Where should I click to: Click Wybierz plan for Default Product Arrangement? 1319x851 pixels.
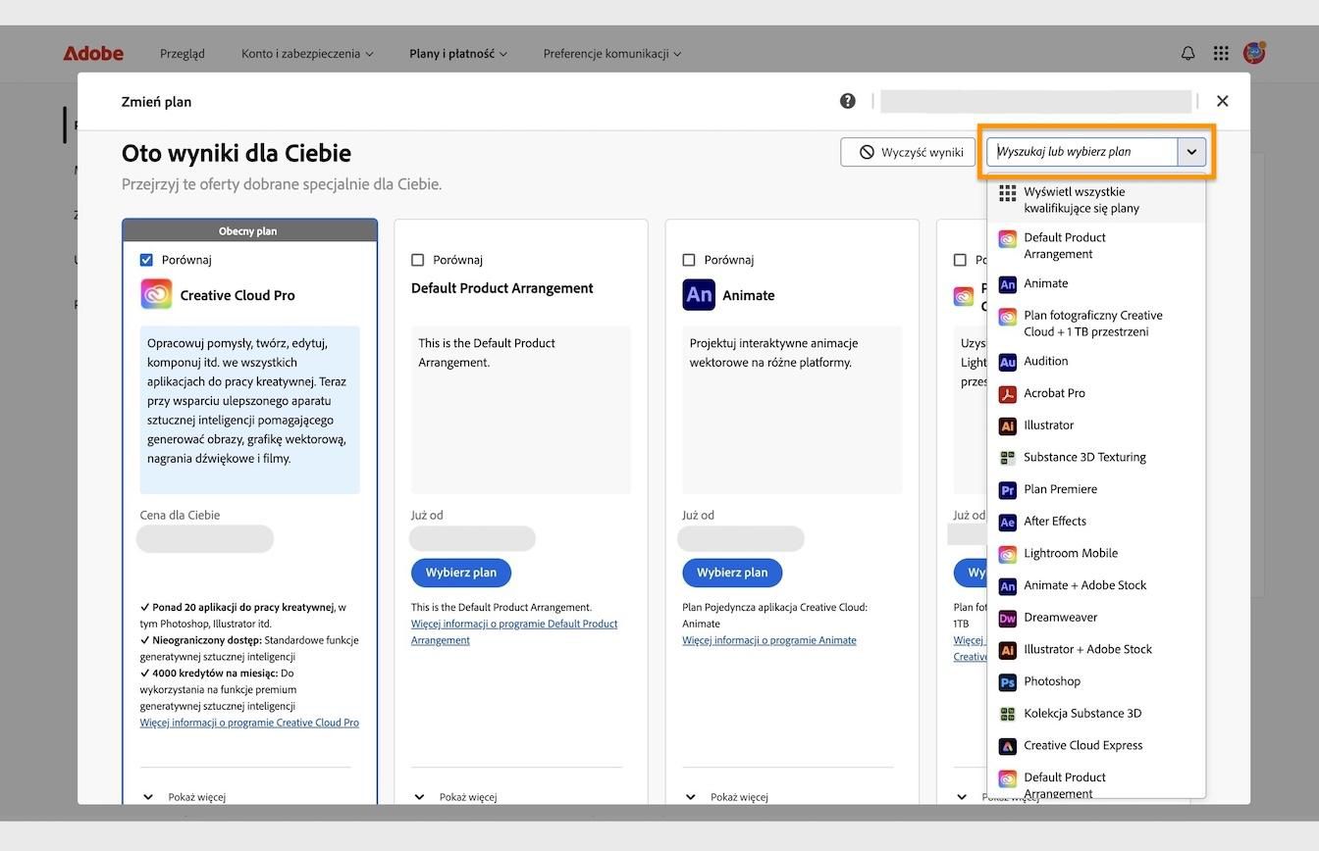(x=461, y=573)
